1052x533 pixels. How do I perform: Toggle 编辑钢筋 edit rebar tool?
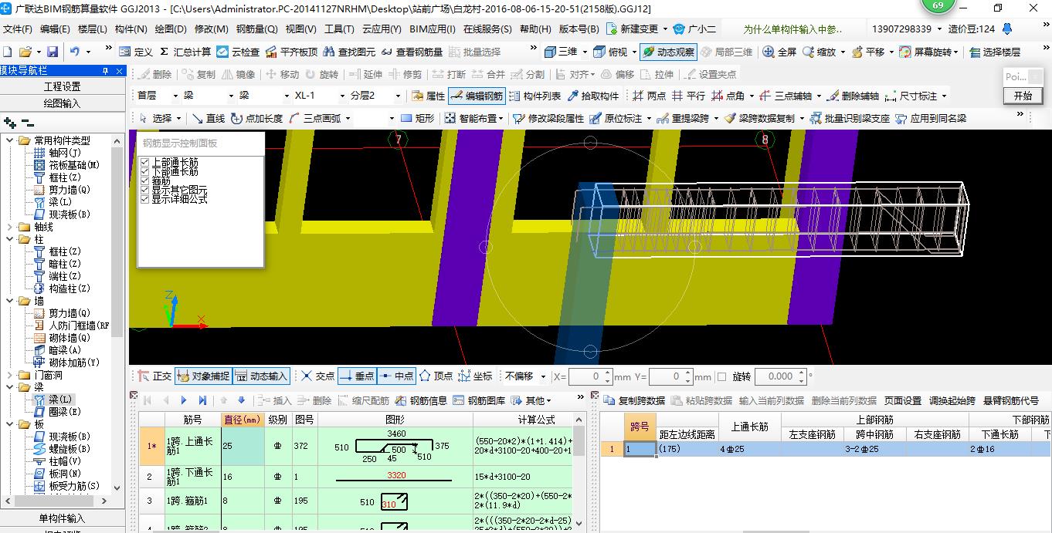477,96
